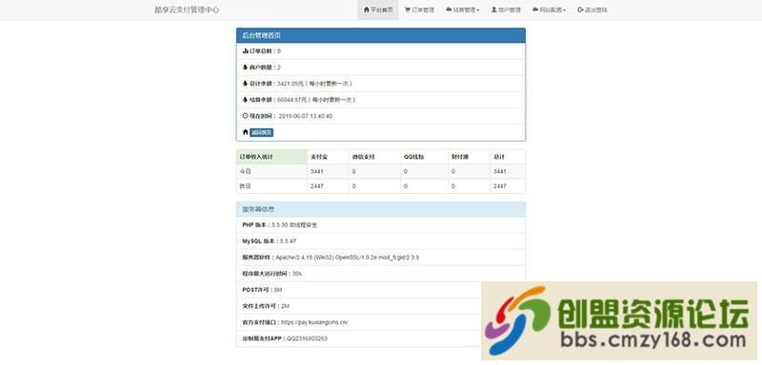
Task: Click 3441 in 今日 row's 总计 column
Action: click(499, 172)
